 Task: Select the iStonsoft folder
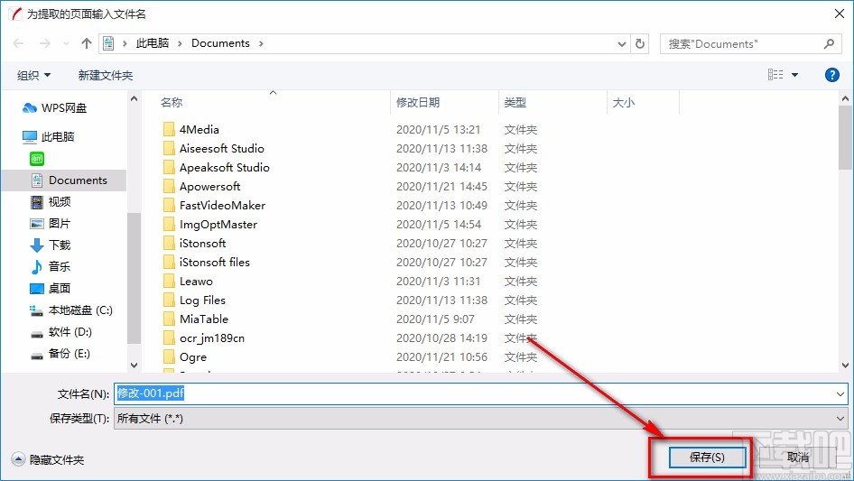pos(194,244)
